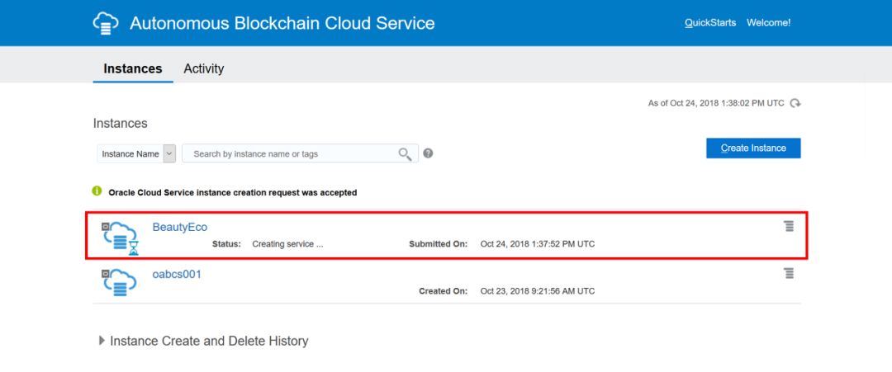The height and width of the screenshot is (372, 892).
Task: Switch to the Activity tab
Action: [x=203, y=68]
